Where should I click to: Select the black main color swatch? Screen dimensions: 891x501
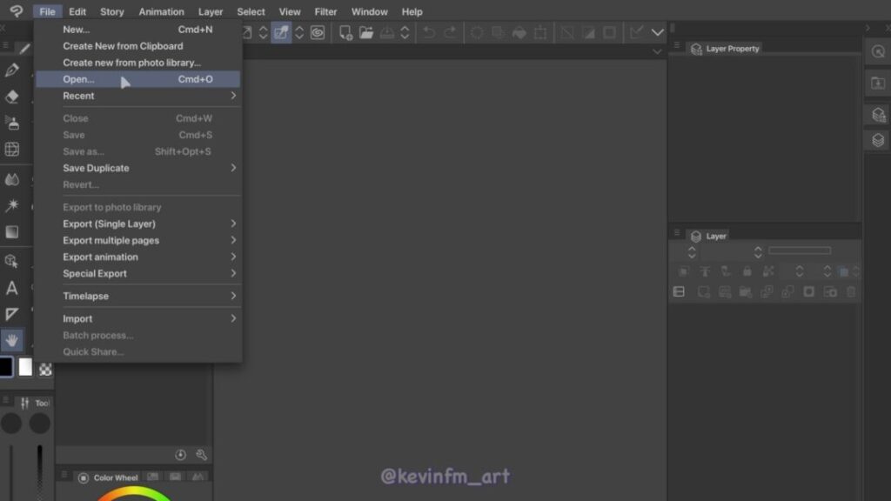pos(6,367)
